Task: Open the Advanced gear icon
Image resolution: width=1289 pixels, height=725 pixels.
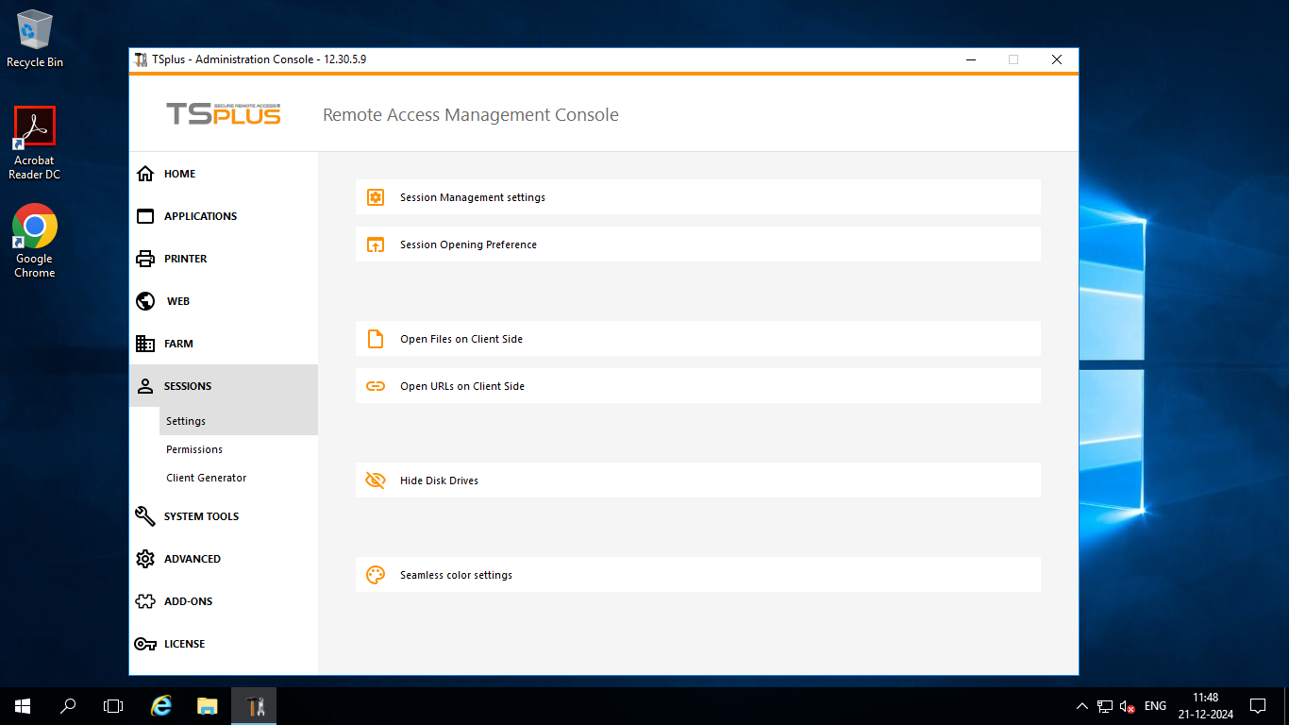Action: coord(145,559)
